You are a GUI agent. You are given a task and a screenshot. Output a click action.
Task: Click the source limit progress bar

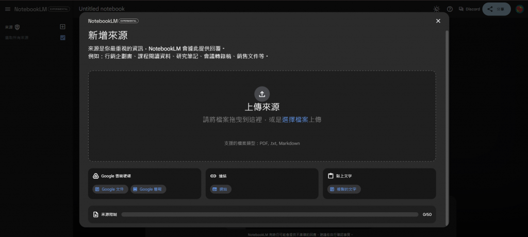point(270,214)
